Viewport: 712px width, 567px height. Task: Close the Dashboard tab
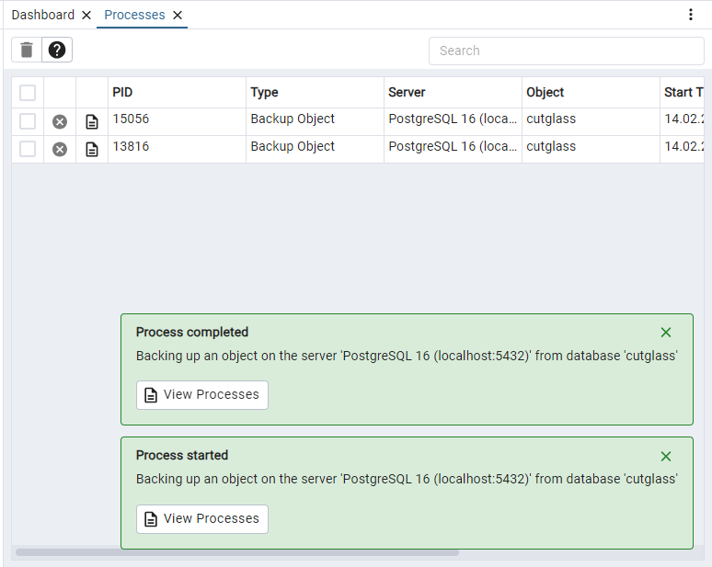86,16
